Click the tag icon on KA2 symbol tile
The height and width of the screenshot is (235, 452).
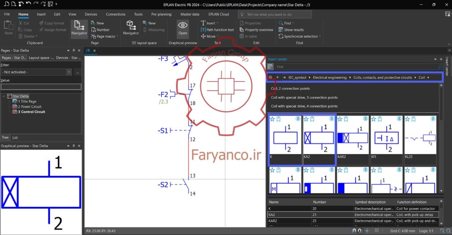(312, 119)
